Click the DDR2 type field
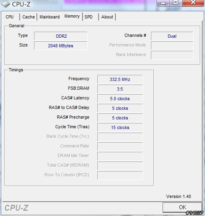 (61, 36)
